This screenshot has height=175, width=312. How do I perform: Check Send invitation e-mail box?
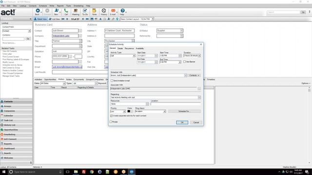coord(112,81)
